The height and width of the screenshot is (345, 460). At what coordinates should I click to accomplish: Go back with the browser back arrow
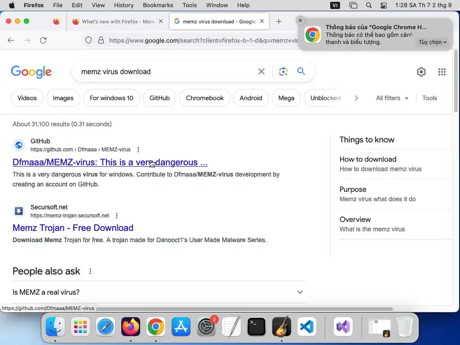coord(11,40)
